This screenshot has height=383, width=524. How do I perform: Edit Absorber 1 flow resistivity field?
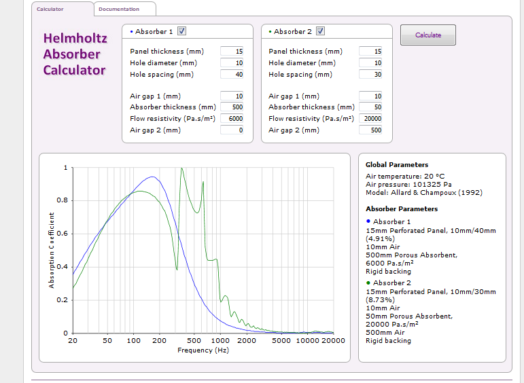[x=232, y=119]
